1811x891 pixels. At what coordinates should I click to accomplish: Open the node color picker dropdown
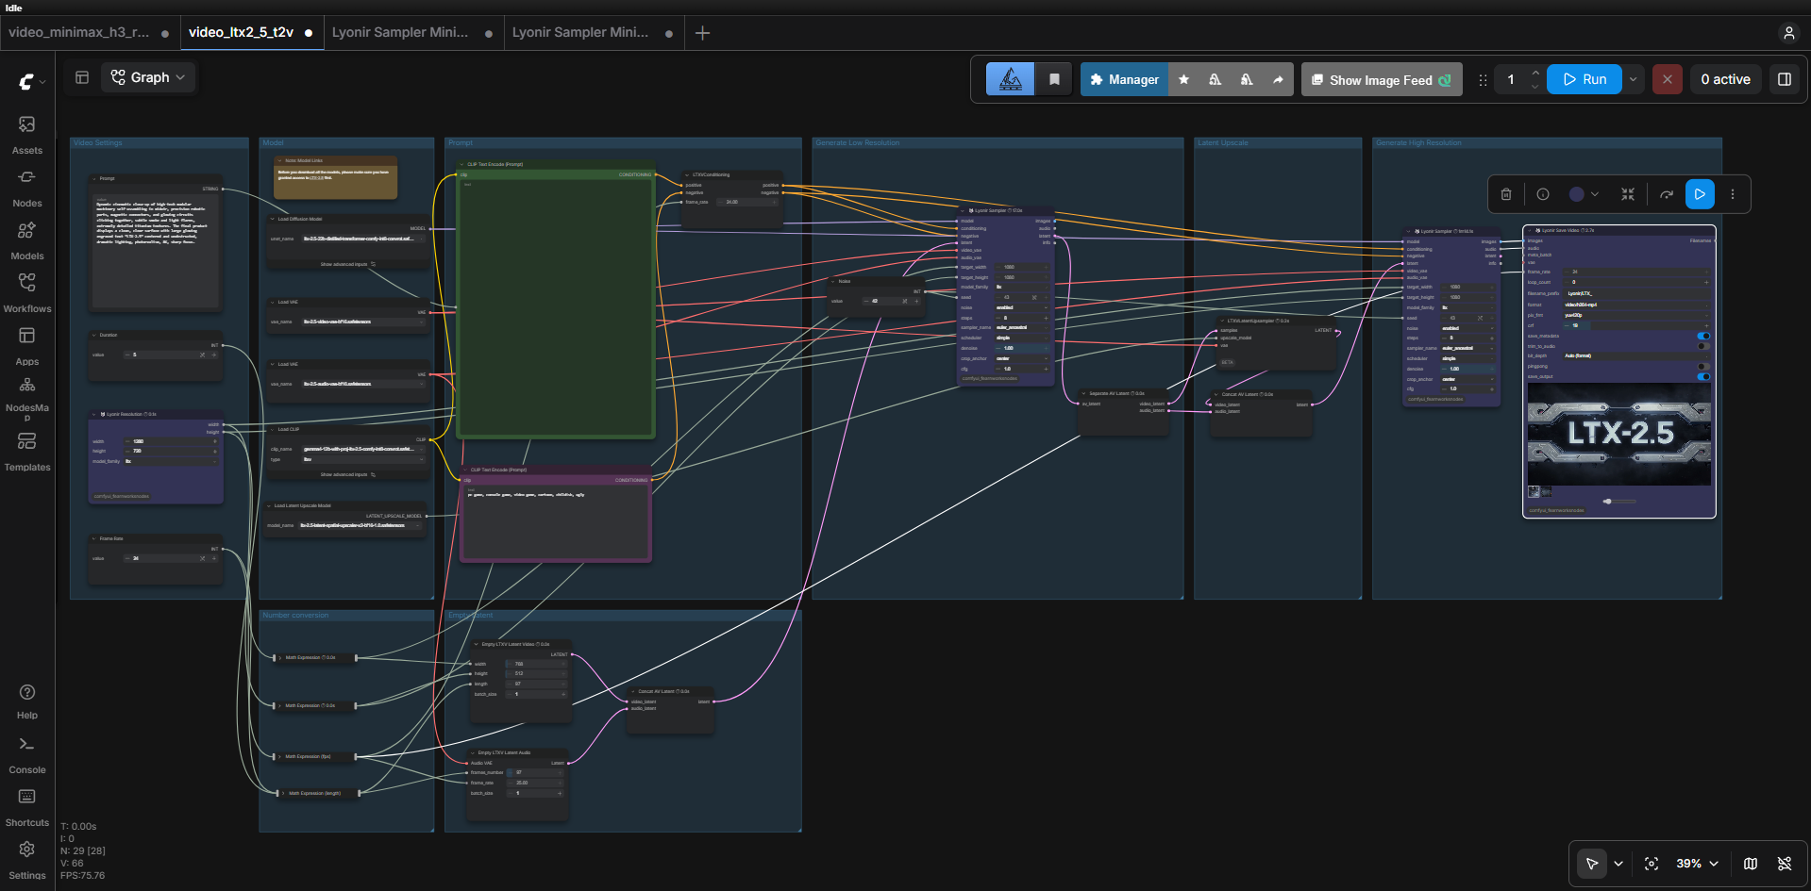click(x=1585, y=194)
